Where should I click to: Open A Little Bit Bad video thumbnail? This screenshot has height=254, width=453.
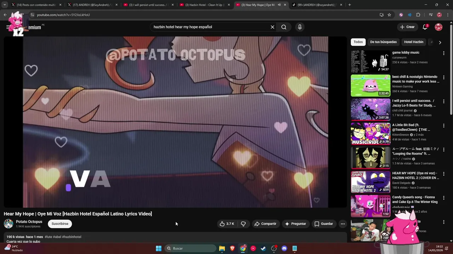(x=371, y=134)
